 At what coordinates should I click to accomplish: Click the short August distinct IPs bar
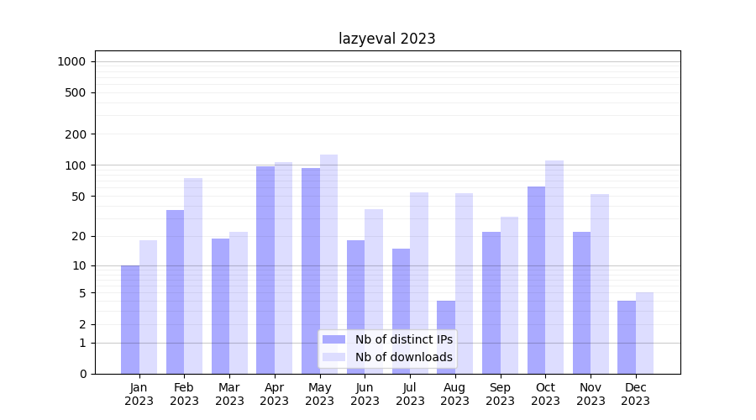(x=446, y=336)
